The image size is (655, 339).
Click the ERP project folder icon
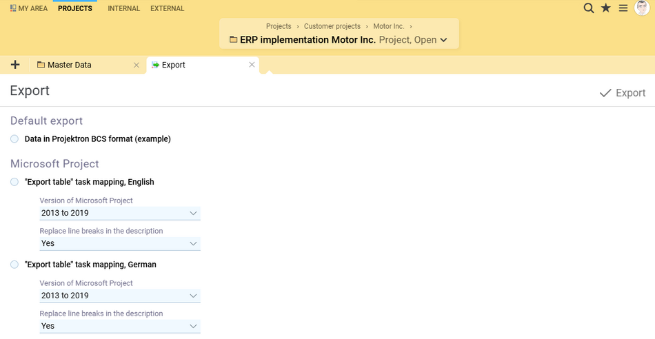tap(234, 40)
